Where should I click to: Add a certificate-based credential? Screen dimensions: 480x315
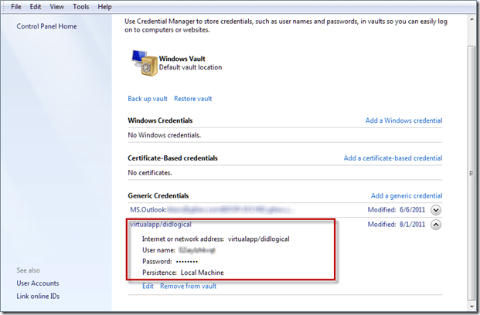click(x=393, y=158)
